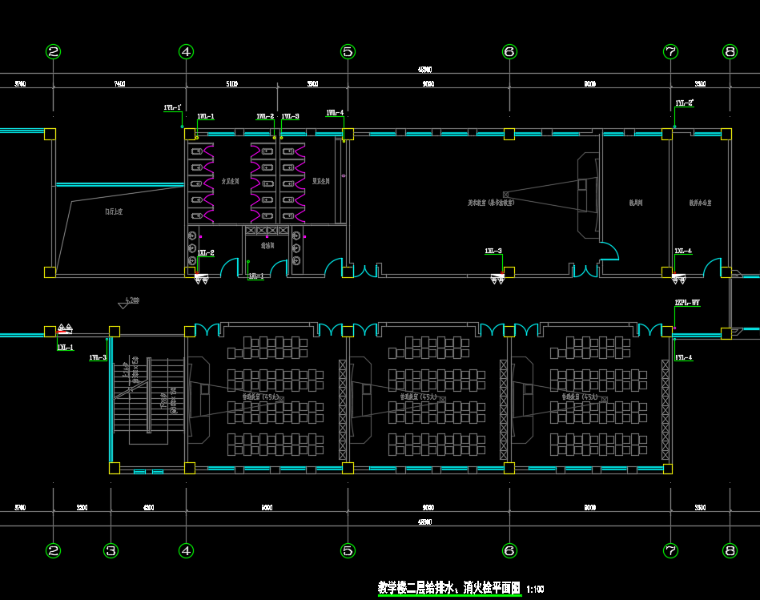Select hydrant riser label 1XL-2

click(x=206, y=253)
